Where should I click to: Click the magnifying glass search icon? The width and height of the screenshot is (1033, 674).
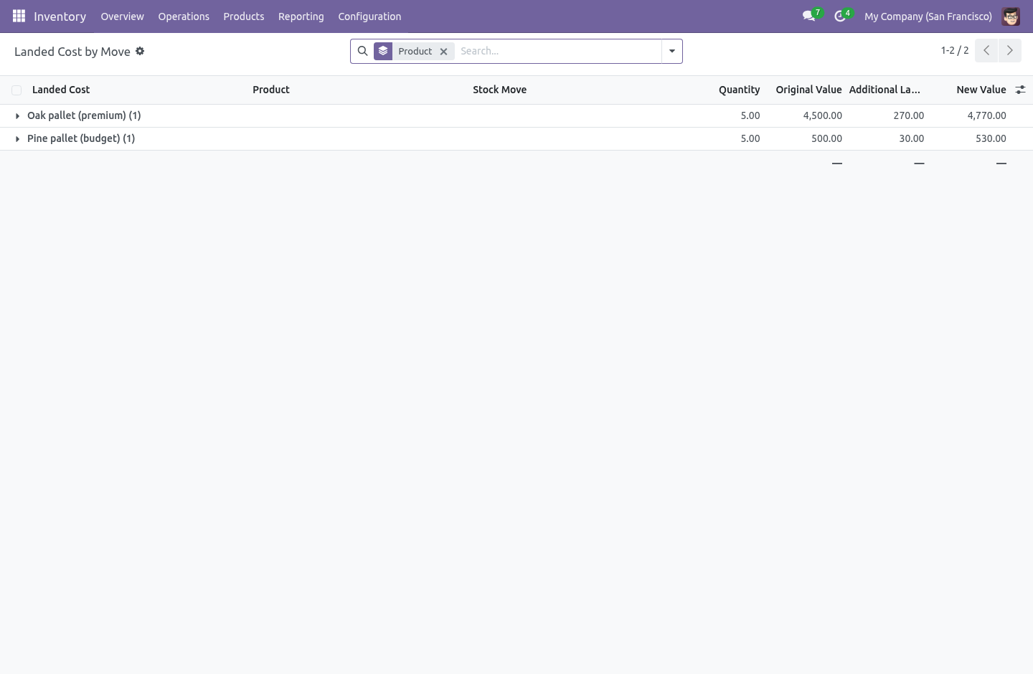(362, 51)
